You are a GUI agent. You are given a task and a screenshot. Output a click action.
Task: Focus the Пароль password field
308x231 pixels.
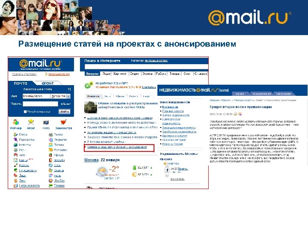[x=41, y=104]
